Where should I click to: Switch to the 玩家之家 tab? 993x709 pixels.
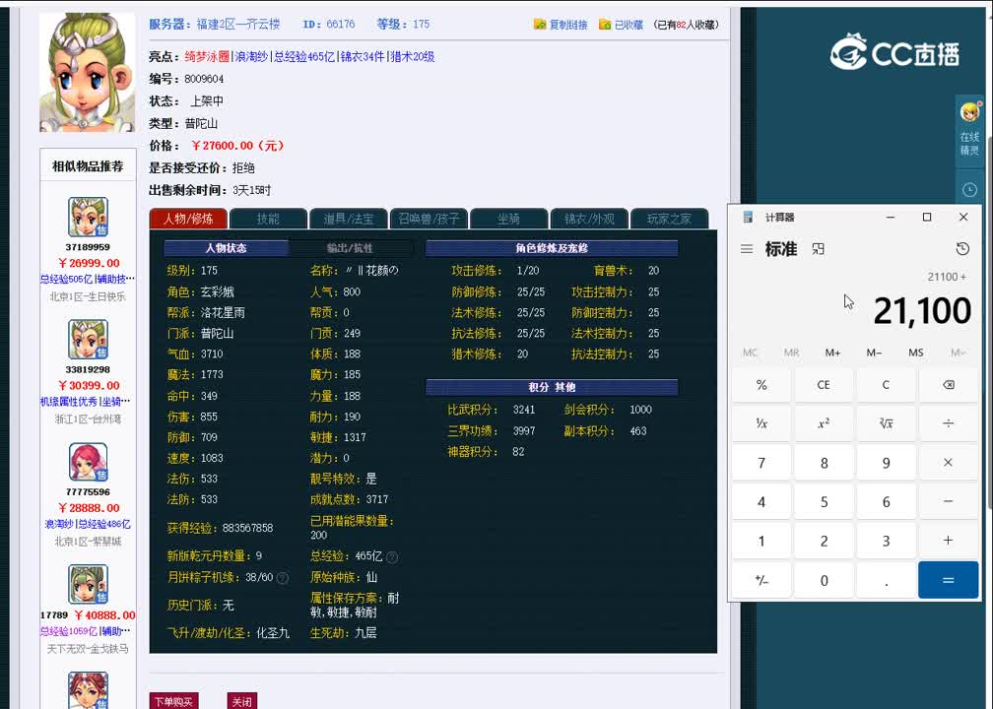tap(670, 219)
